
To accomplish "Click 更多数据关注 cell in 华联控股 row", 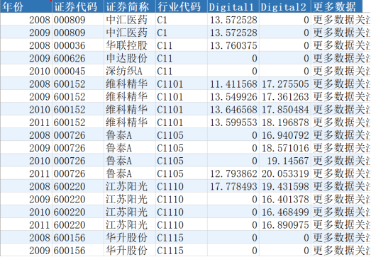I will coord(341,45).
